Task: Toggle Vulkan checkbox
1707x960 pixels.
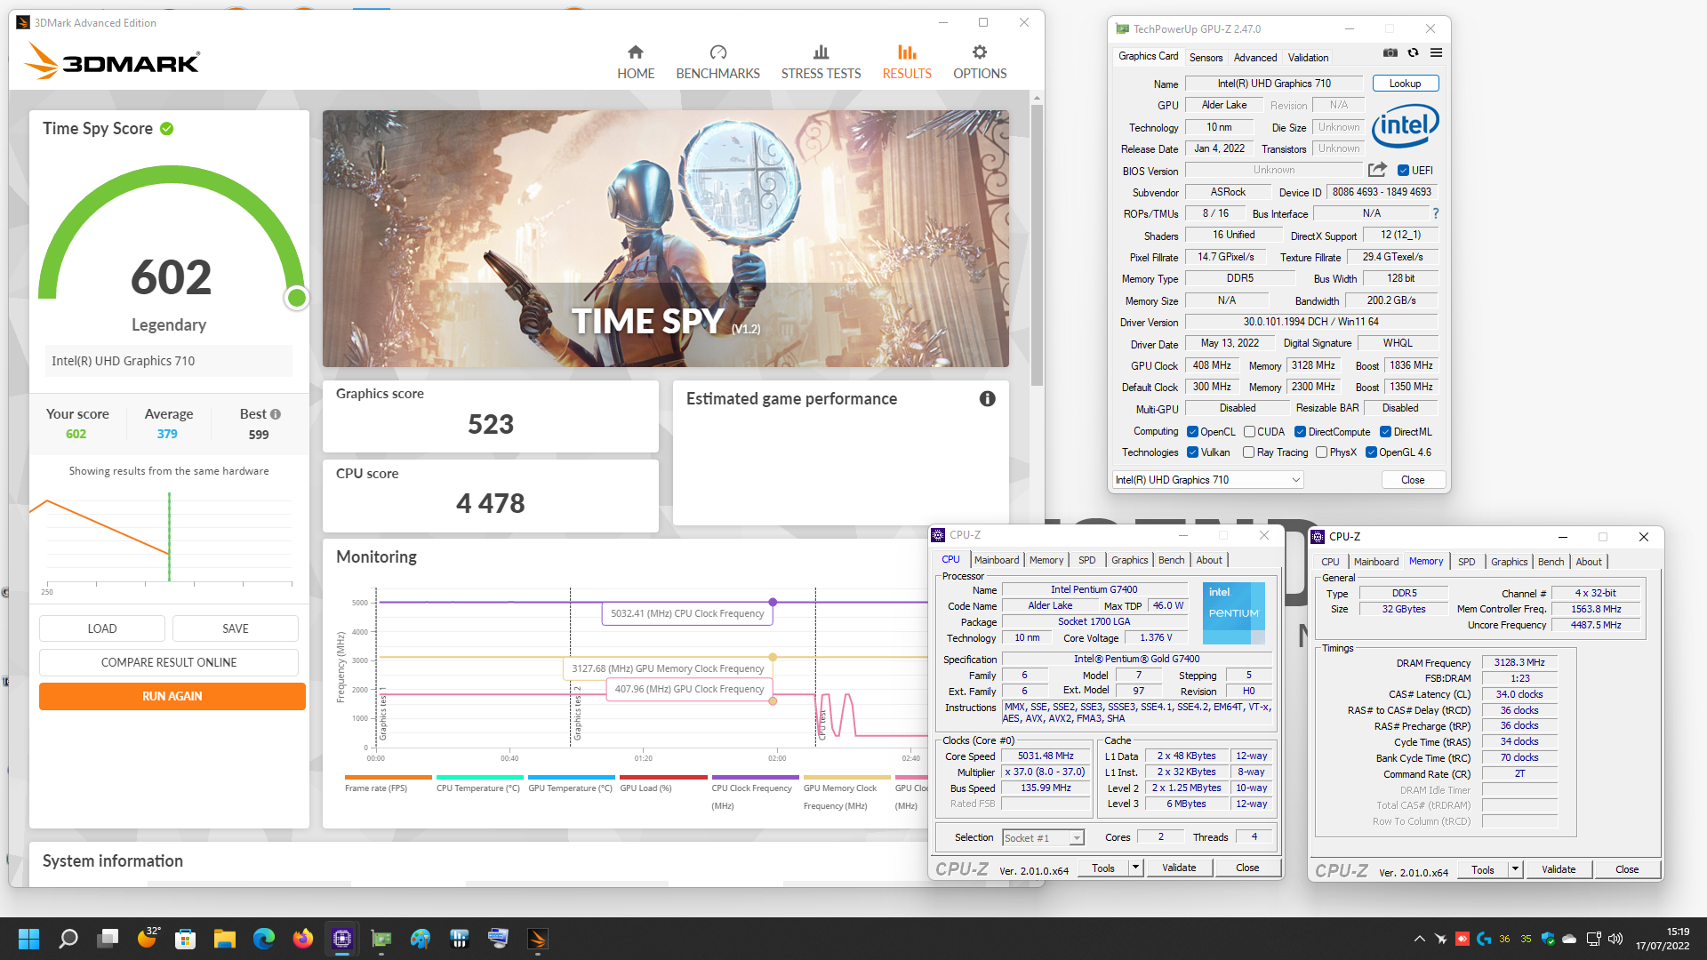Action: (1193, 452)
